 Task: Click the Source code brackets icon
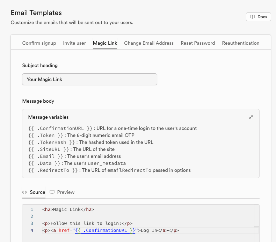25,192
